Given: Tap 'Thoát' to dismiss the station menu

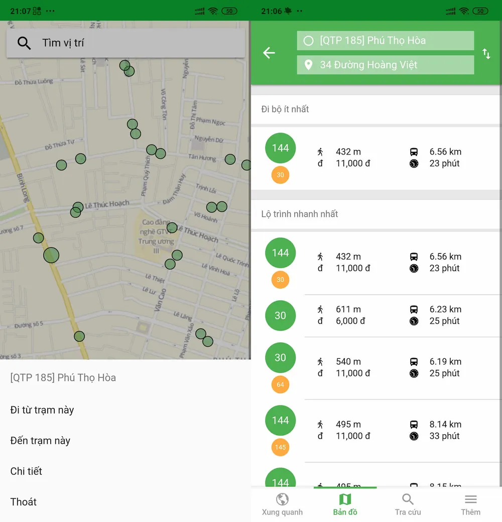Looking at the screenshot, I should (x=24, y=502).
